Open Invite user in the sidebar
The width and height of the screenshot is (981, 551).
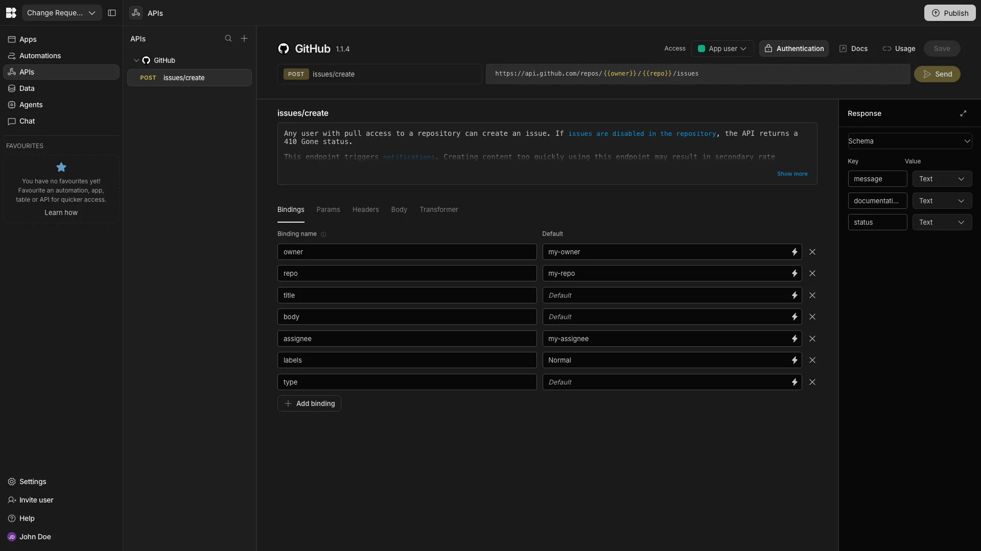[x=61, y=500]
